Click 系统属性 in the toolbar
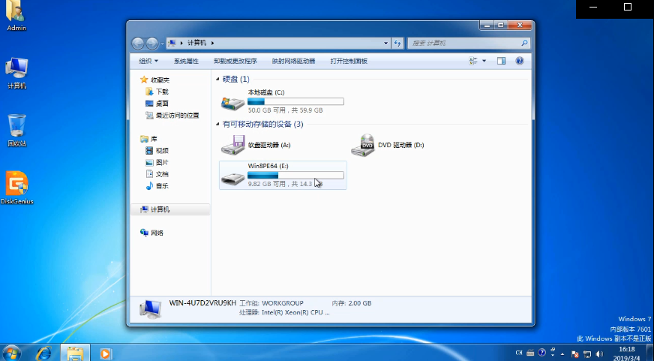 coord(186,61)
